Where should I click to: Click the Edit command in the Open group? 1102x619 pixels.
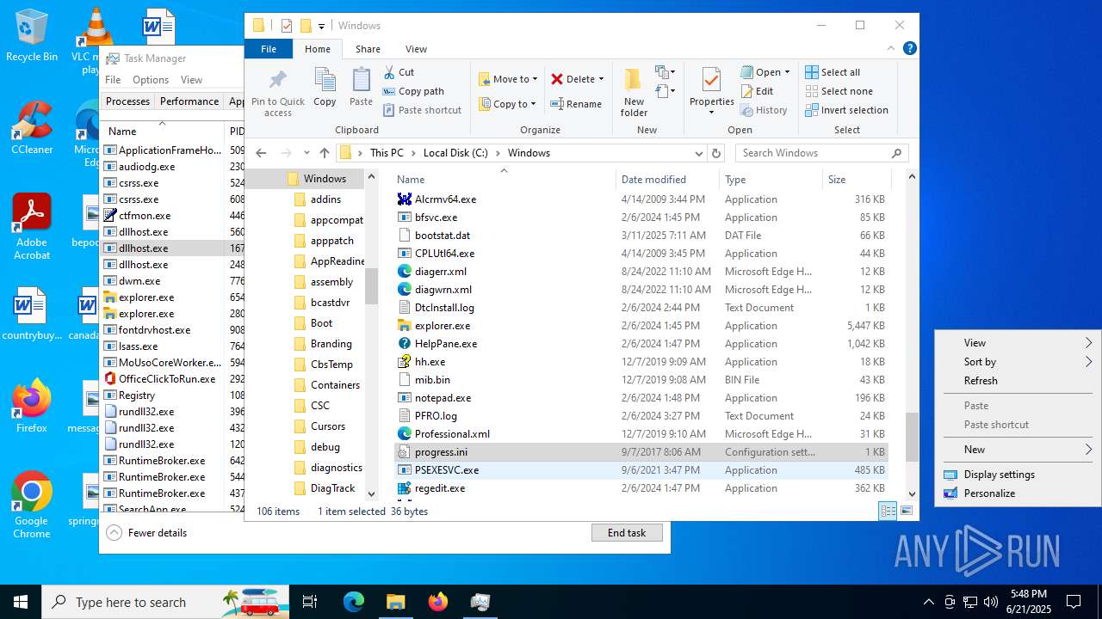(x=756, y=91)
